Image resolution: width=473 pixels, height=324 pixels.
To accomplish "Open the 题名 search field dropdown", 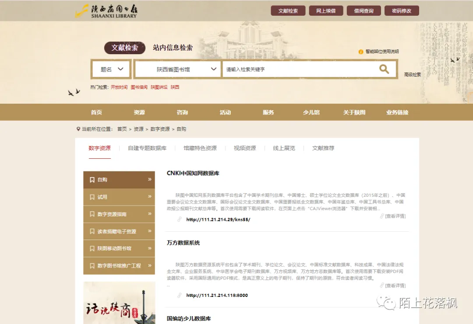I will click(x=111, y=69).
